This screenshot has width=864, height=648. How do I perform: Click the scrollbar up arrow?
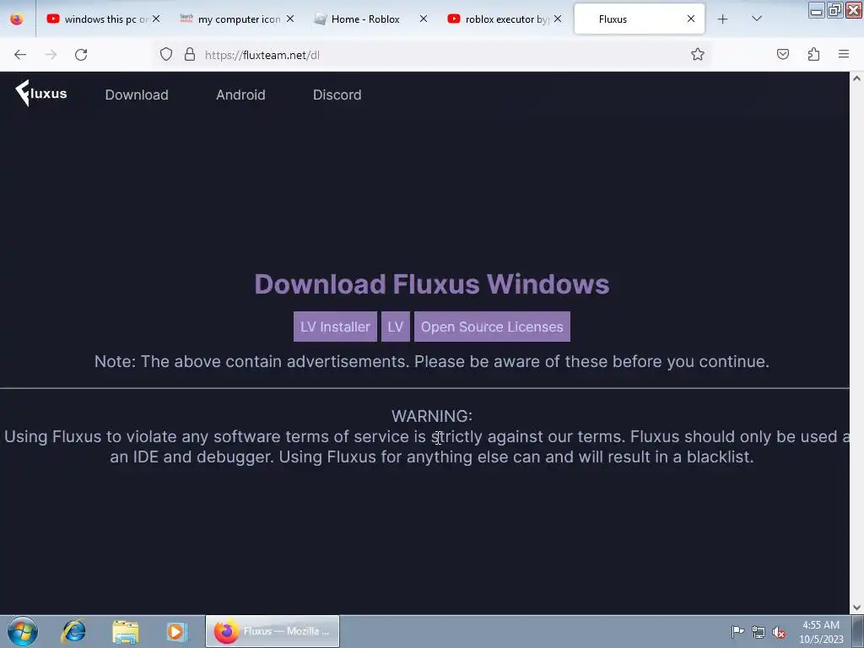pyautogui.click(x=856, y=78)
